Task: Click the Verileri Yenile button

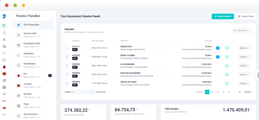Action: 246,16
